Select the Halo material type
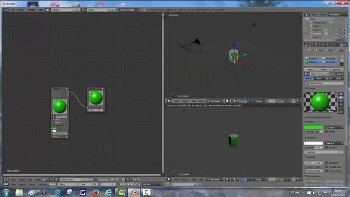 tap(339, 79)
